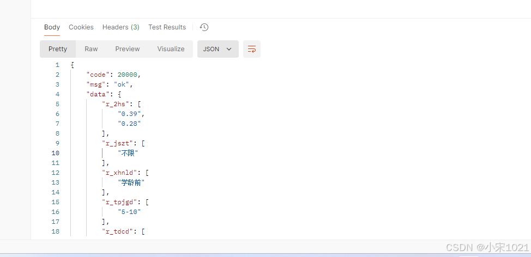
Task: Click the value 20000
Action: point(127,75)
